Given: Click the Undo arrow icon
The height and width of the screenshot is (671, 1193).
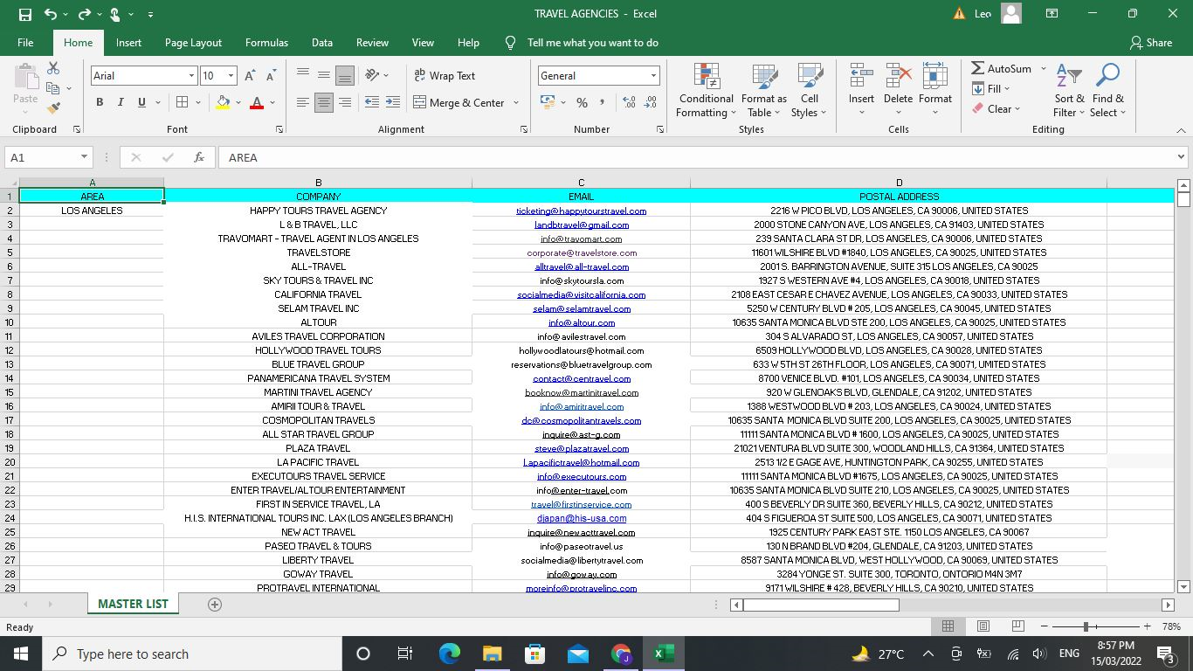Looking at the screenshot, I should click(51, 14).
